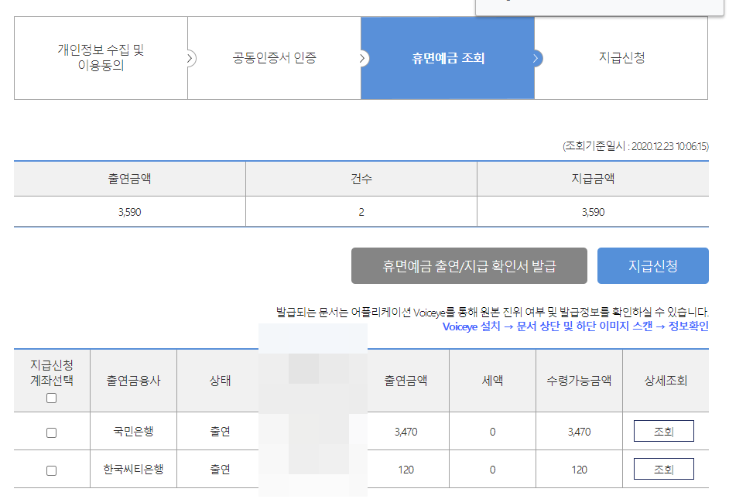Click 한국씨티은행 출연금액 120 cell
Viewport: 729px width, 499px height.
(x=406, y=470)
